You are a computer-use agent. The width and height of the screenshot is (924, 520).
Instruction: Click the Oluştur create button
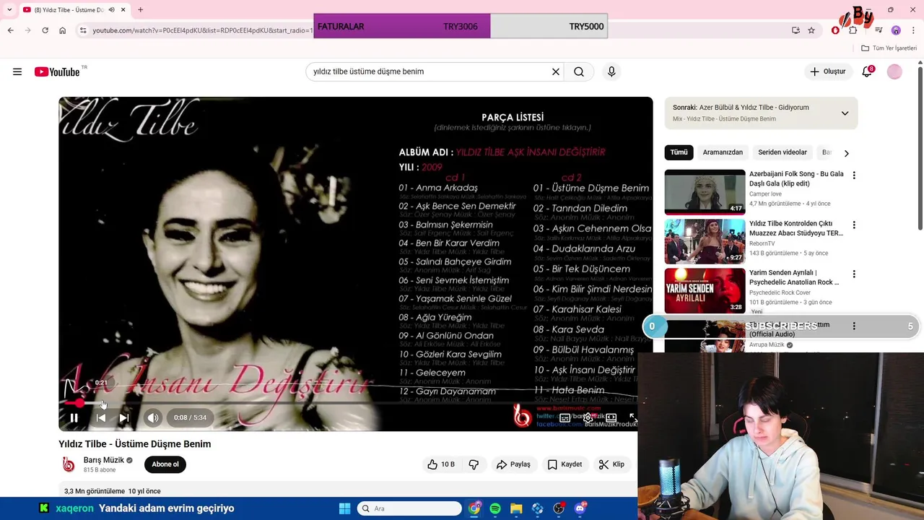[827, 71]
